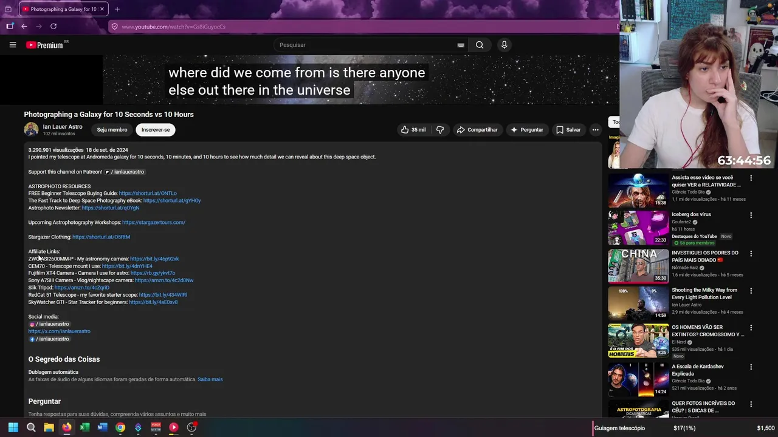Open more actions ellipsis beside Salvar
778x437 pixels.
tap(595, 130)
